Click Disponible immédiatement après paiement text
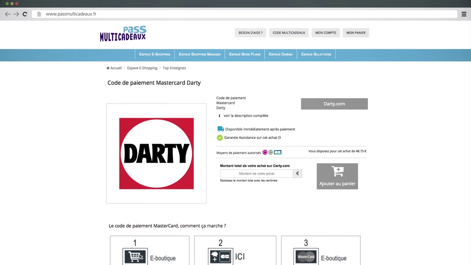Viewport: 471px width, 265px height. click(260, 129)
